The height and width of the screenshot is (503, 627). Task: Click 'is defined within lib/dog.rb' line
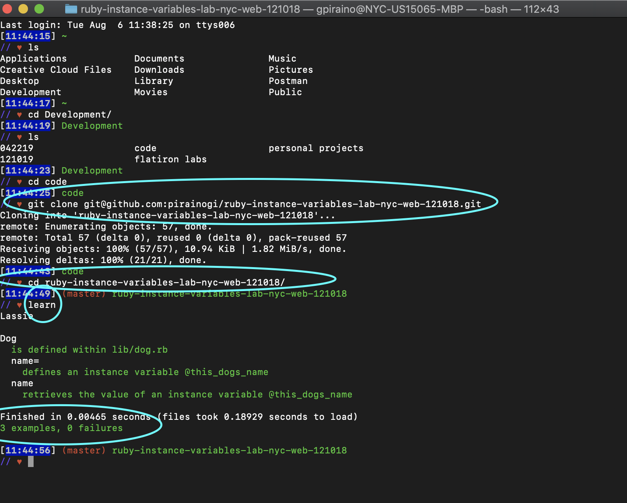tap(90, 349)
